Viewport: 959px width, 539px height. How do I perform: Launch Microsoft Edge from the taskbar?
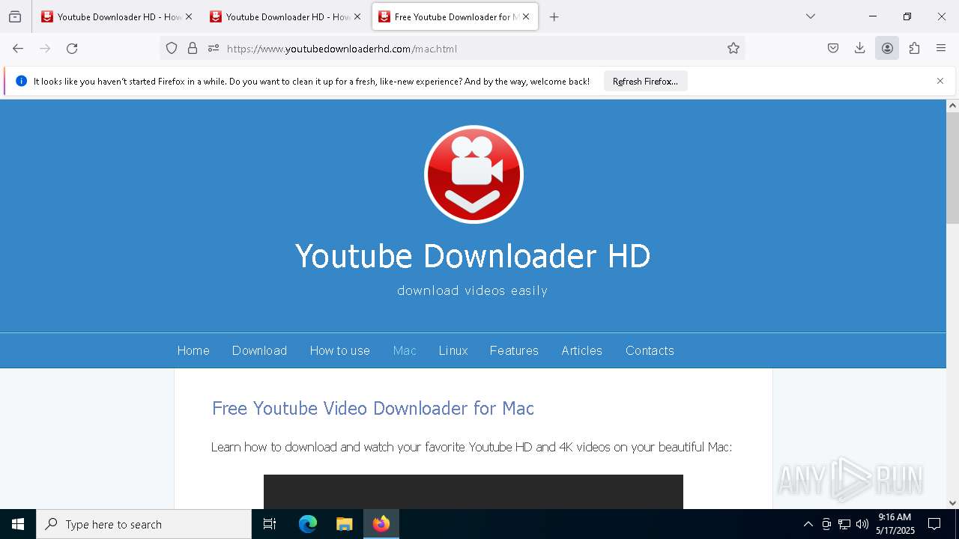pos(308,524)
